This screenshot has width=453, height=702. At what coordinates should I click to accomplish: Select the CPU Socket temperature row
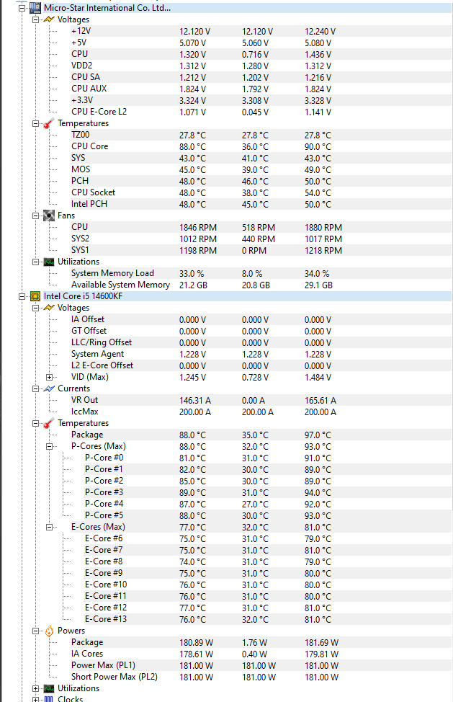pos(260,192)
